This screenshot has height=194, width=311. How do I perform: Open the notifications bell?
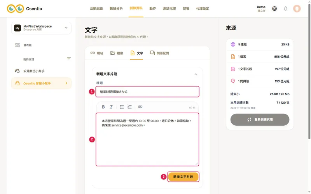286,9
